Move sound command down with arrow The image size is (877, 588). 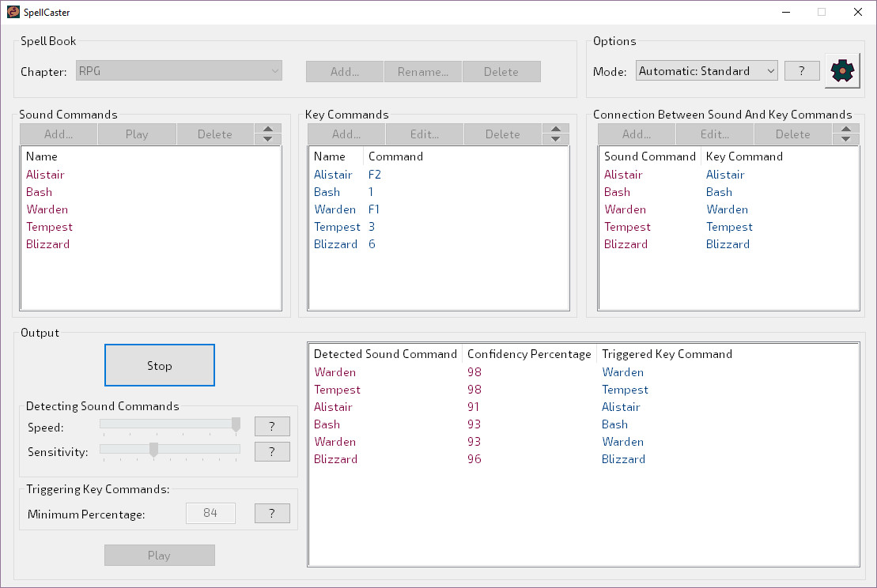[x=267, y=139]
